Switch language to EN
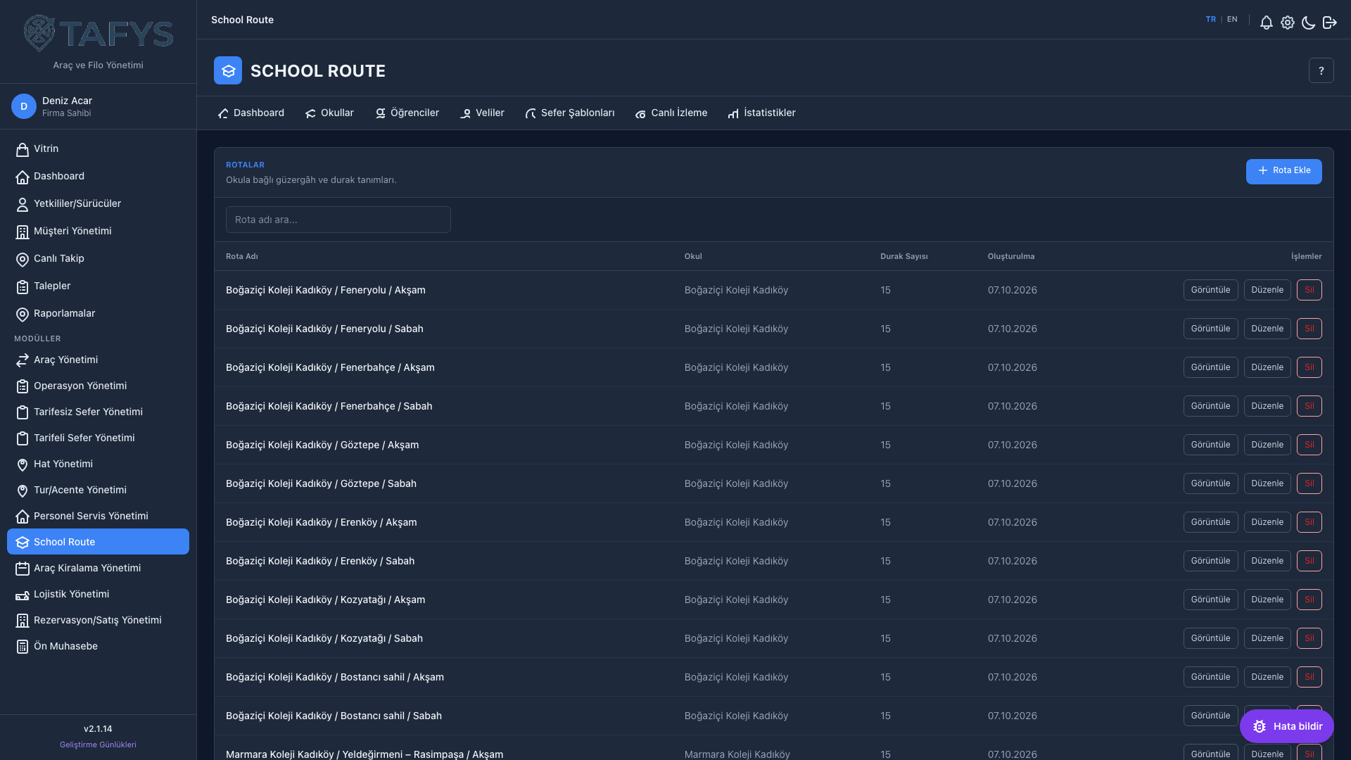The height and width of the screenshot is (760, 1351). coord(1232,20)
